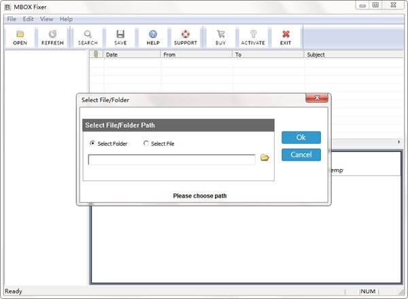Close the Select File/Folder dialog

pos(317,98)
